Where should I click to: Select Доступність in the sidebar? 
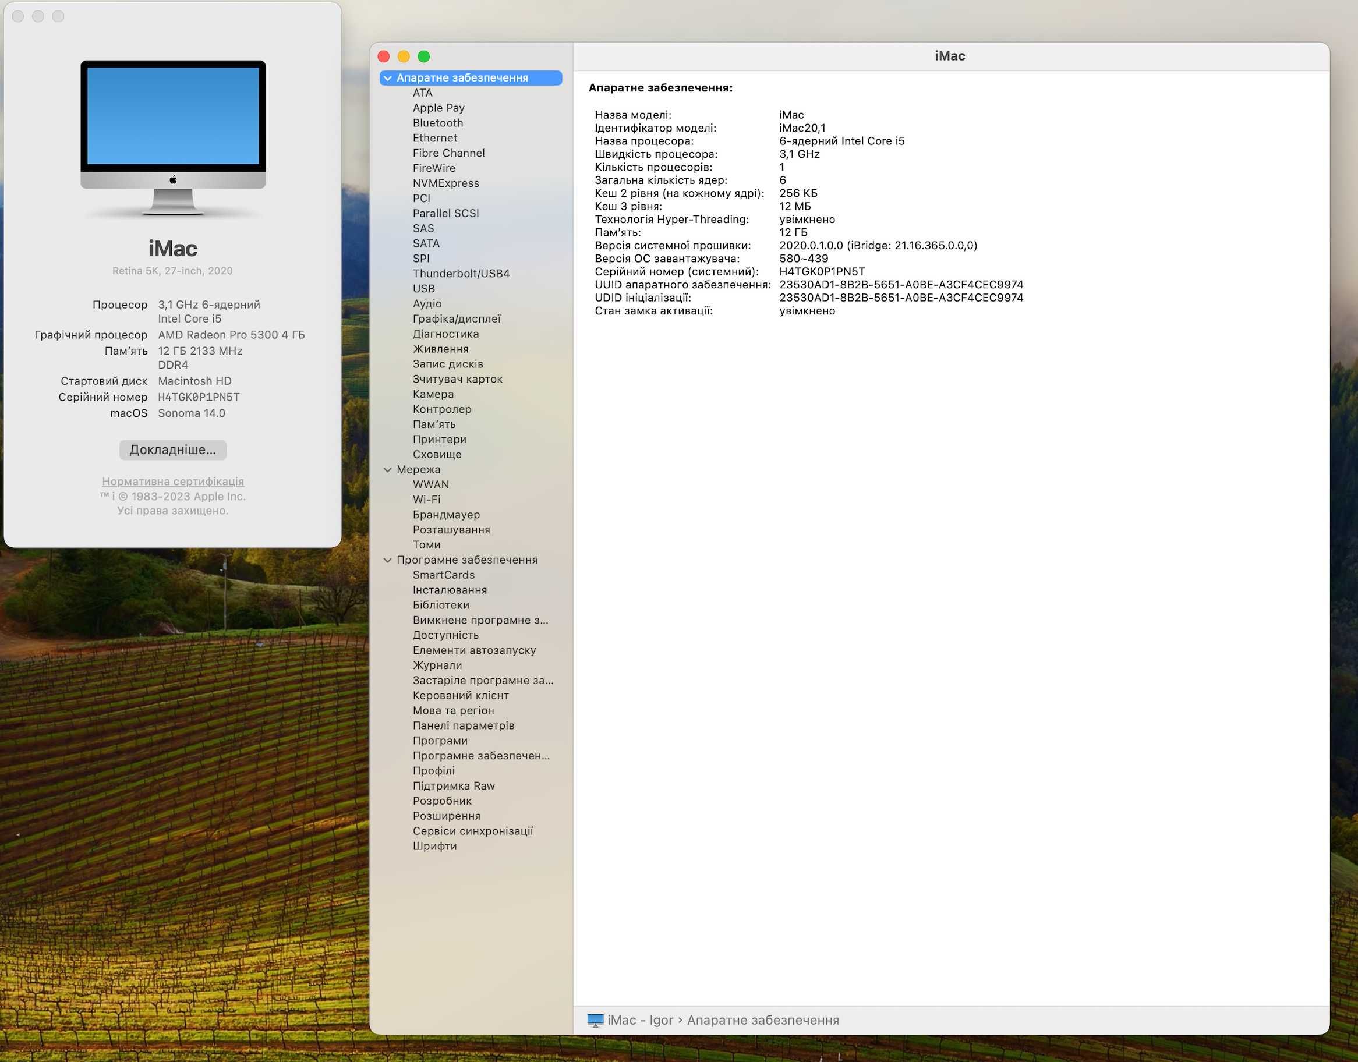pyautogui.click(x=445, y=635)
